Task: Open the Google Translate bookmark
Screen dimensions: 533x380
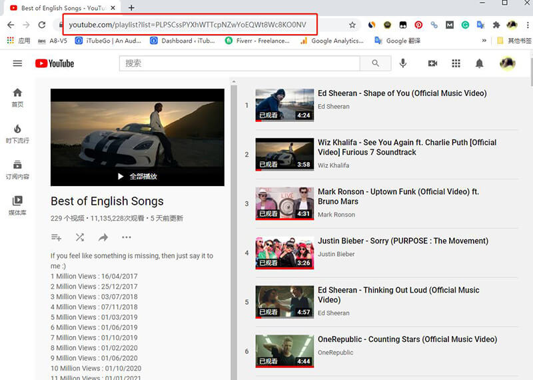Action: click(397, 41)
